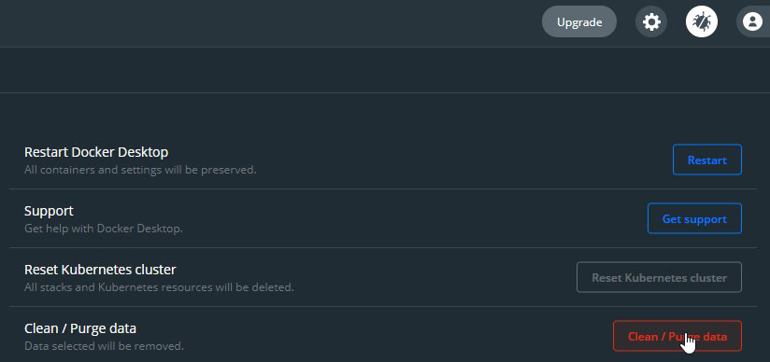Click the Troubleshoot bug icon

[x=702, y=21]
